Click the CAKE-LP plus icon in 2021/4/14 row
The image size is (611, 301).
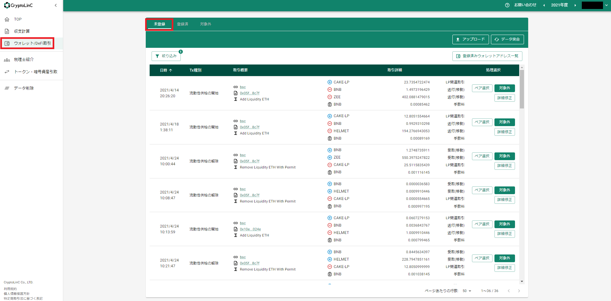click(330, 82)
